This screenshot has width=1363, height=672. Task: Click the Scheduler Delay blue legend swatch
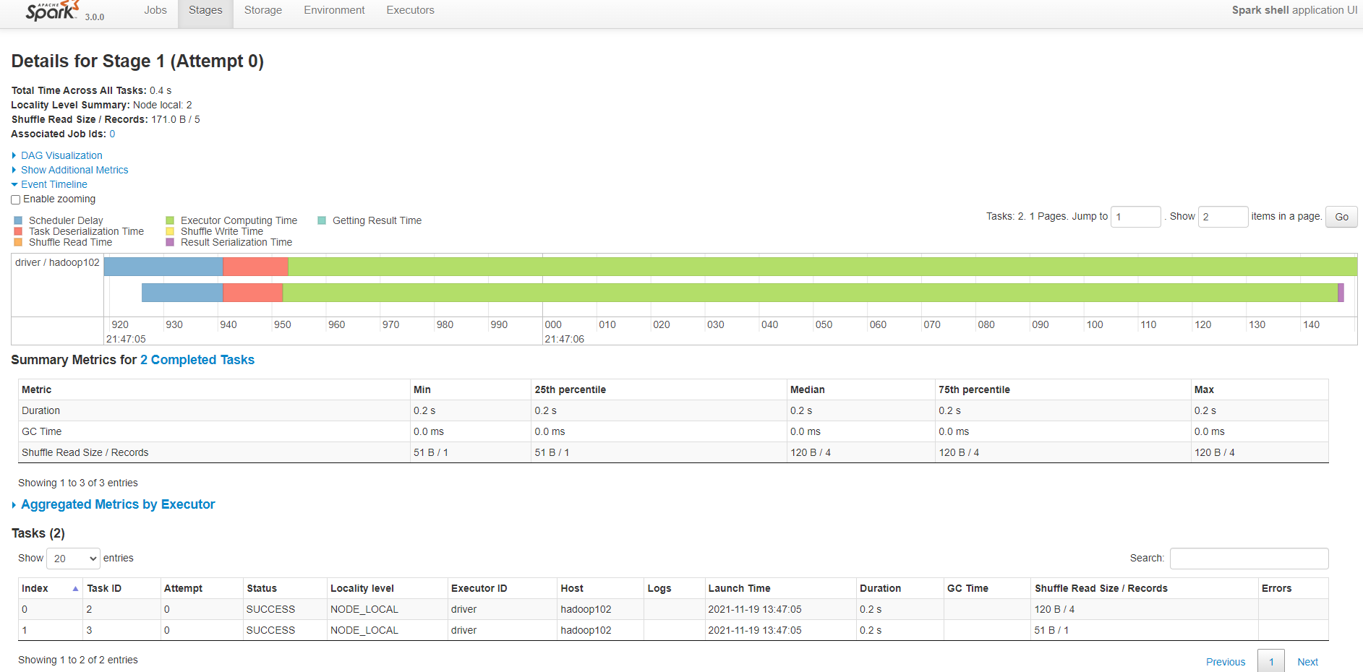click(x=18, y=220)
